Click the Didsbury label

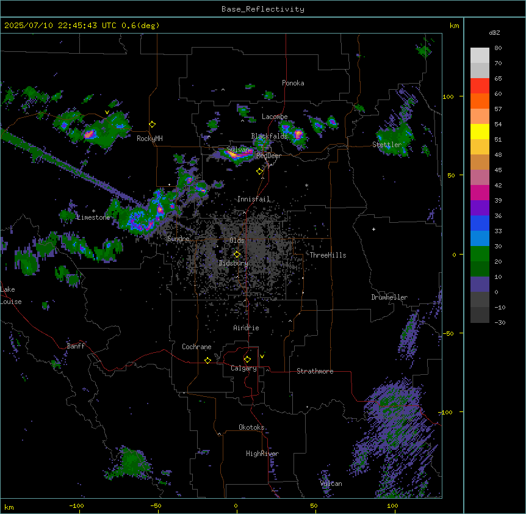tap(234, 263)
